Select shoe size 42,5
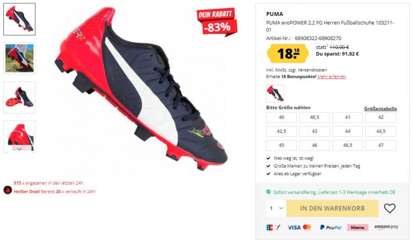This screenshot has height=244, width=413. coord(281,131)
